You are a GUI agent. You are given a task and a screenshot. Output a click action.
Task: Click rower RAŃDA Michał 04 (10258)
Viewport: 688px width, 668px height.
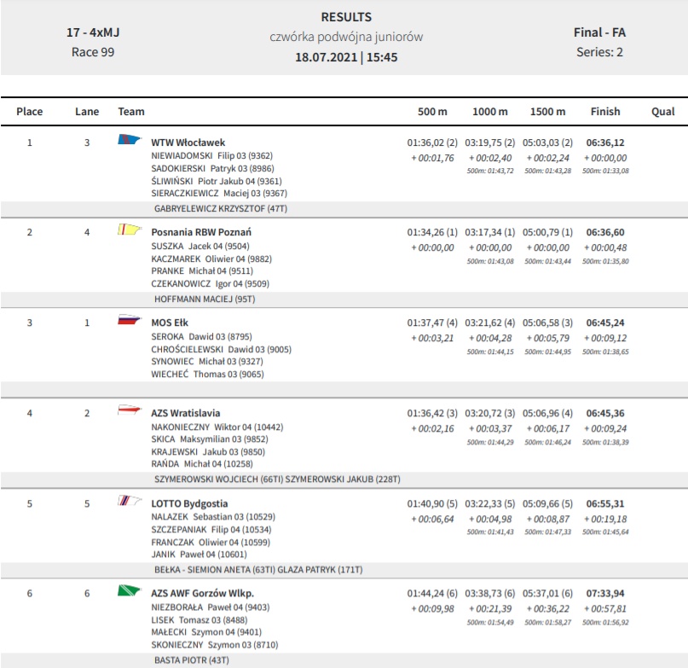(202, 464)
